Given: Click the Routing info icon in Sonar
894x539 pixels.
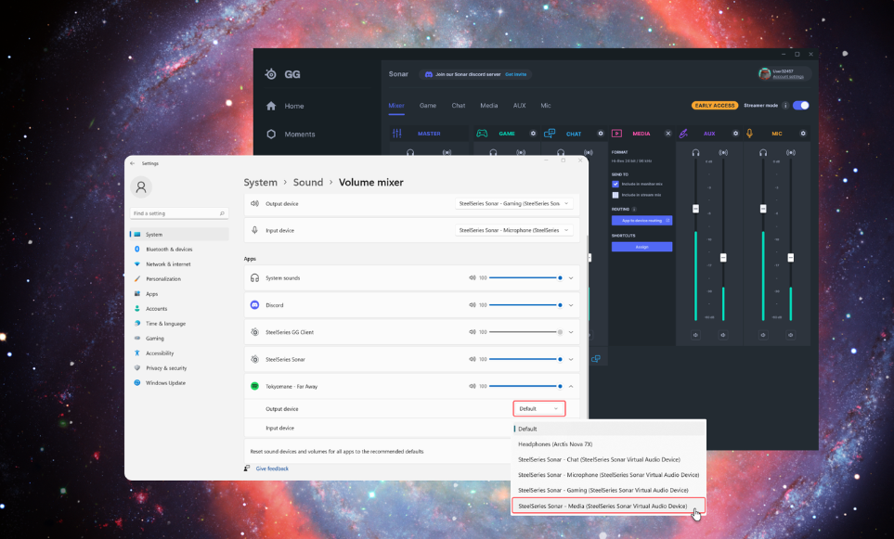Looking at the screenshot, I should [x=634, y=209].
